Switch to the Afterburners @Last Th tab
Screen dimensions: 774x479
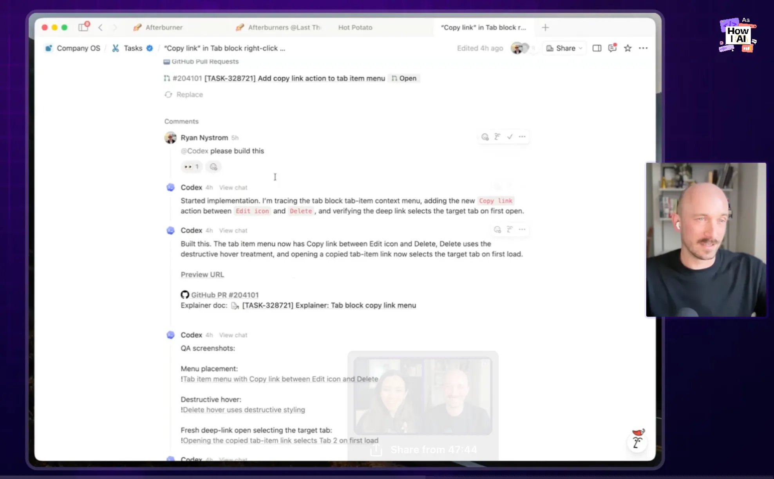[x=278, y=27]
